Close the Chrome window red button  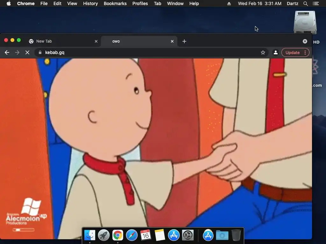[x=6, y=40]
